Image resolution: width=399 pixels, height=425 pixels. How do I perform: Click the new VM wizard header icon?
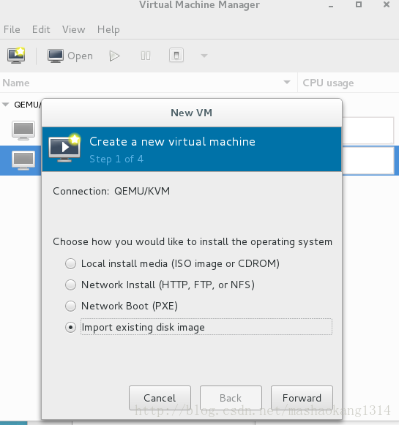click(x=64, y=148)
